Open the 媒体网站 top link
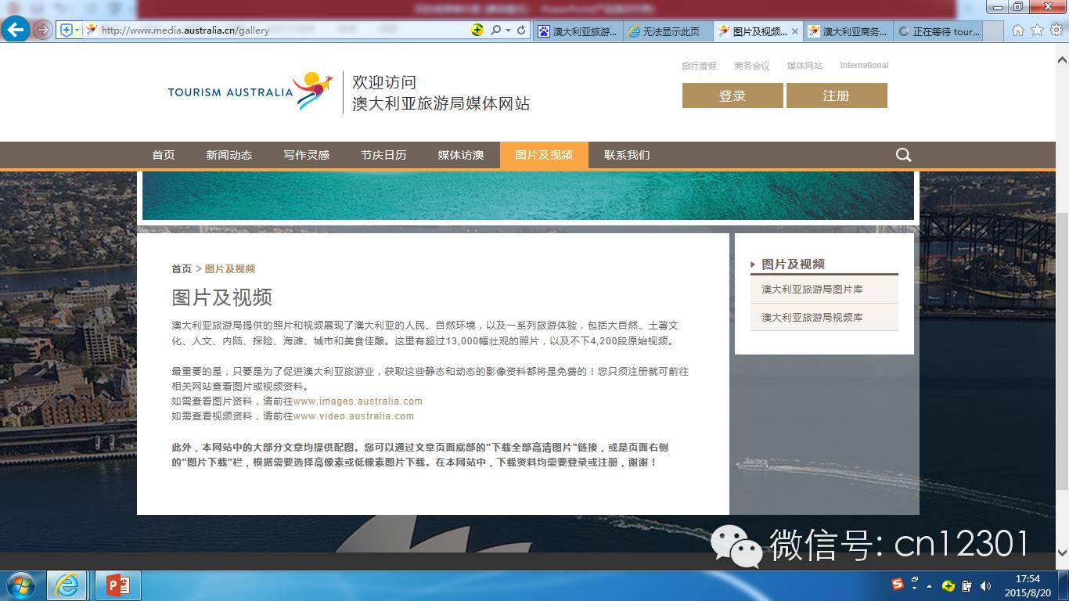 tap(804, 66)
